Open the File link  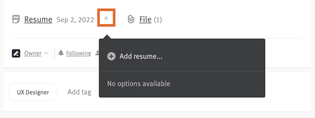[x=145, y=20]
